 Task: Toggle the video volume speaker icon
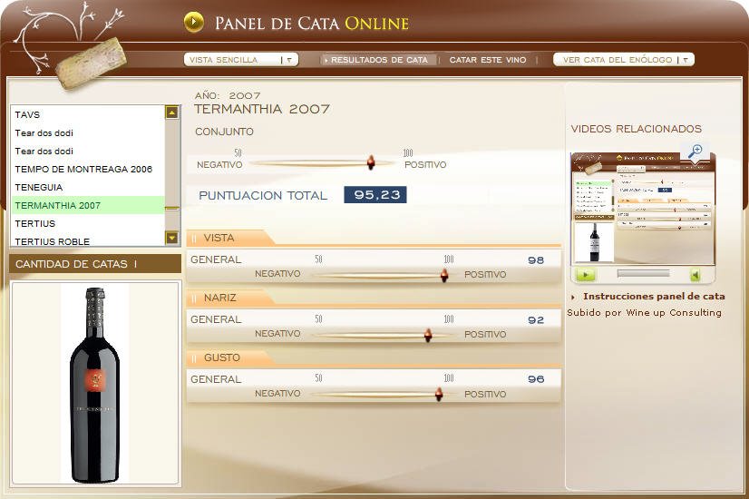click(695, 275)
